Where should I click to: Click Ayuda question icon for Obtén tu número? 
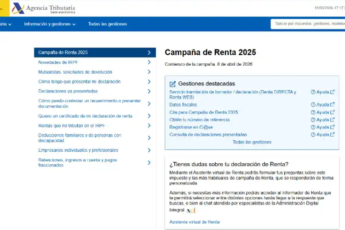pyautogui.click(x=313, y=120)
